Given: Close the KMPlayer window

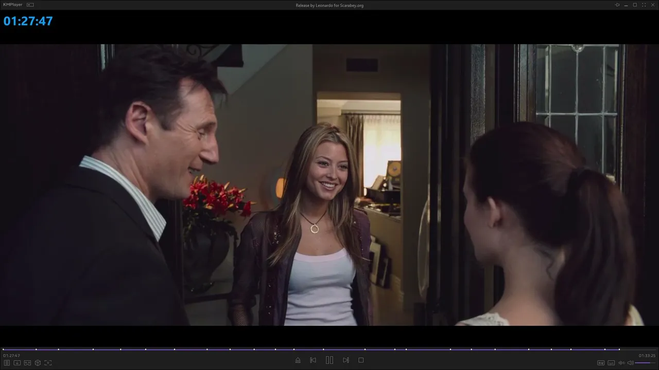Looking at the screenshot, I should (652, 5).
